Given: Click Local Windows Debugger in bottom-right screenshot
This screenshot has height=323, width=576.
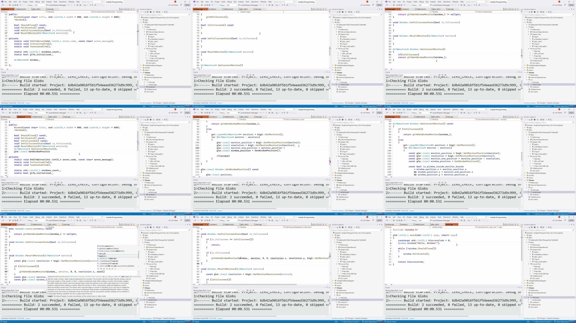Looking at the screenshot, I should [441, 220].
